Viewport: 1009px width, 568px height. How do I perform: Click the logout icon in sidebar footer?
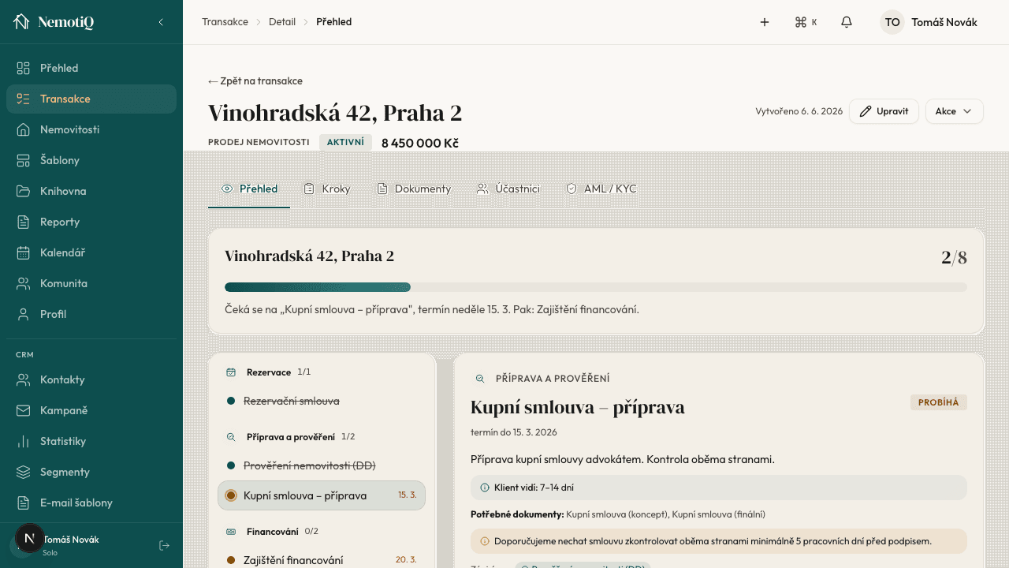pyautogui.click(x=164, y=545)
